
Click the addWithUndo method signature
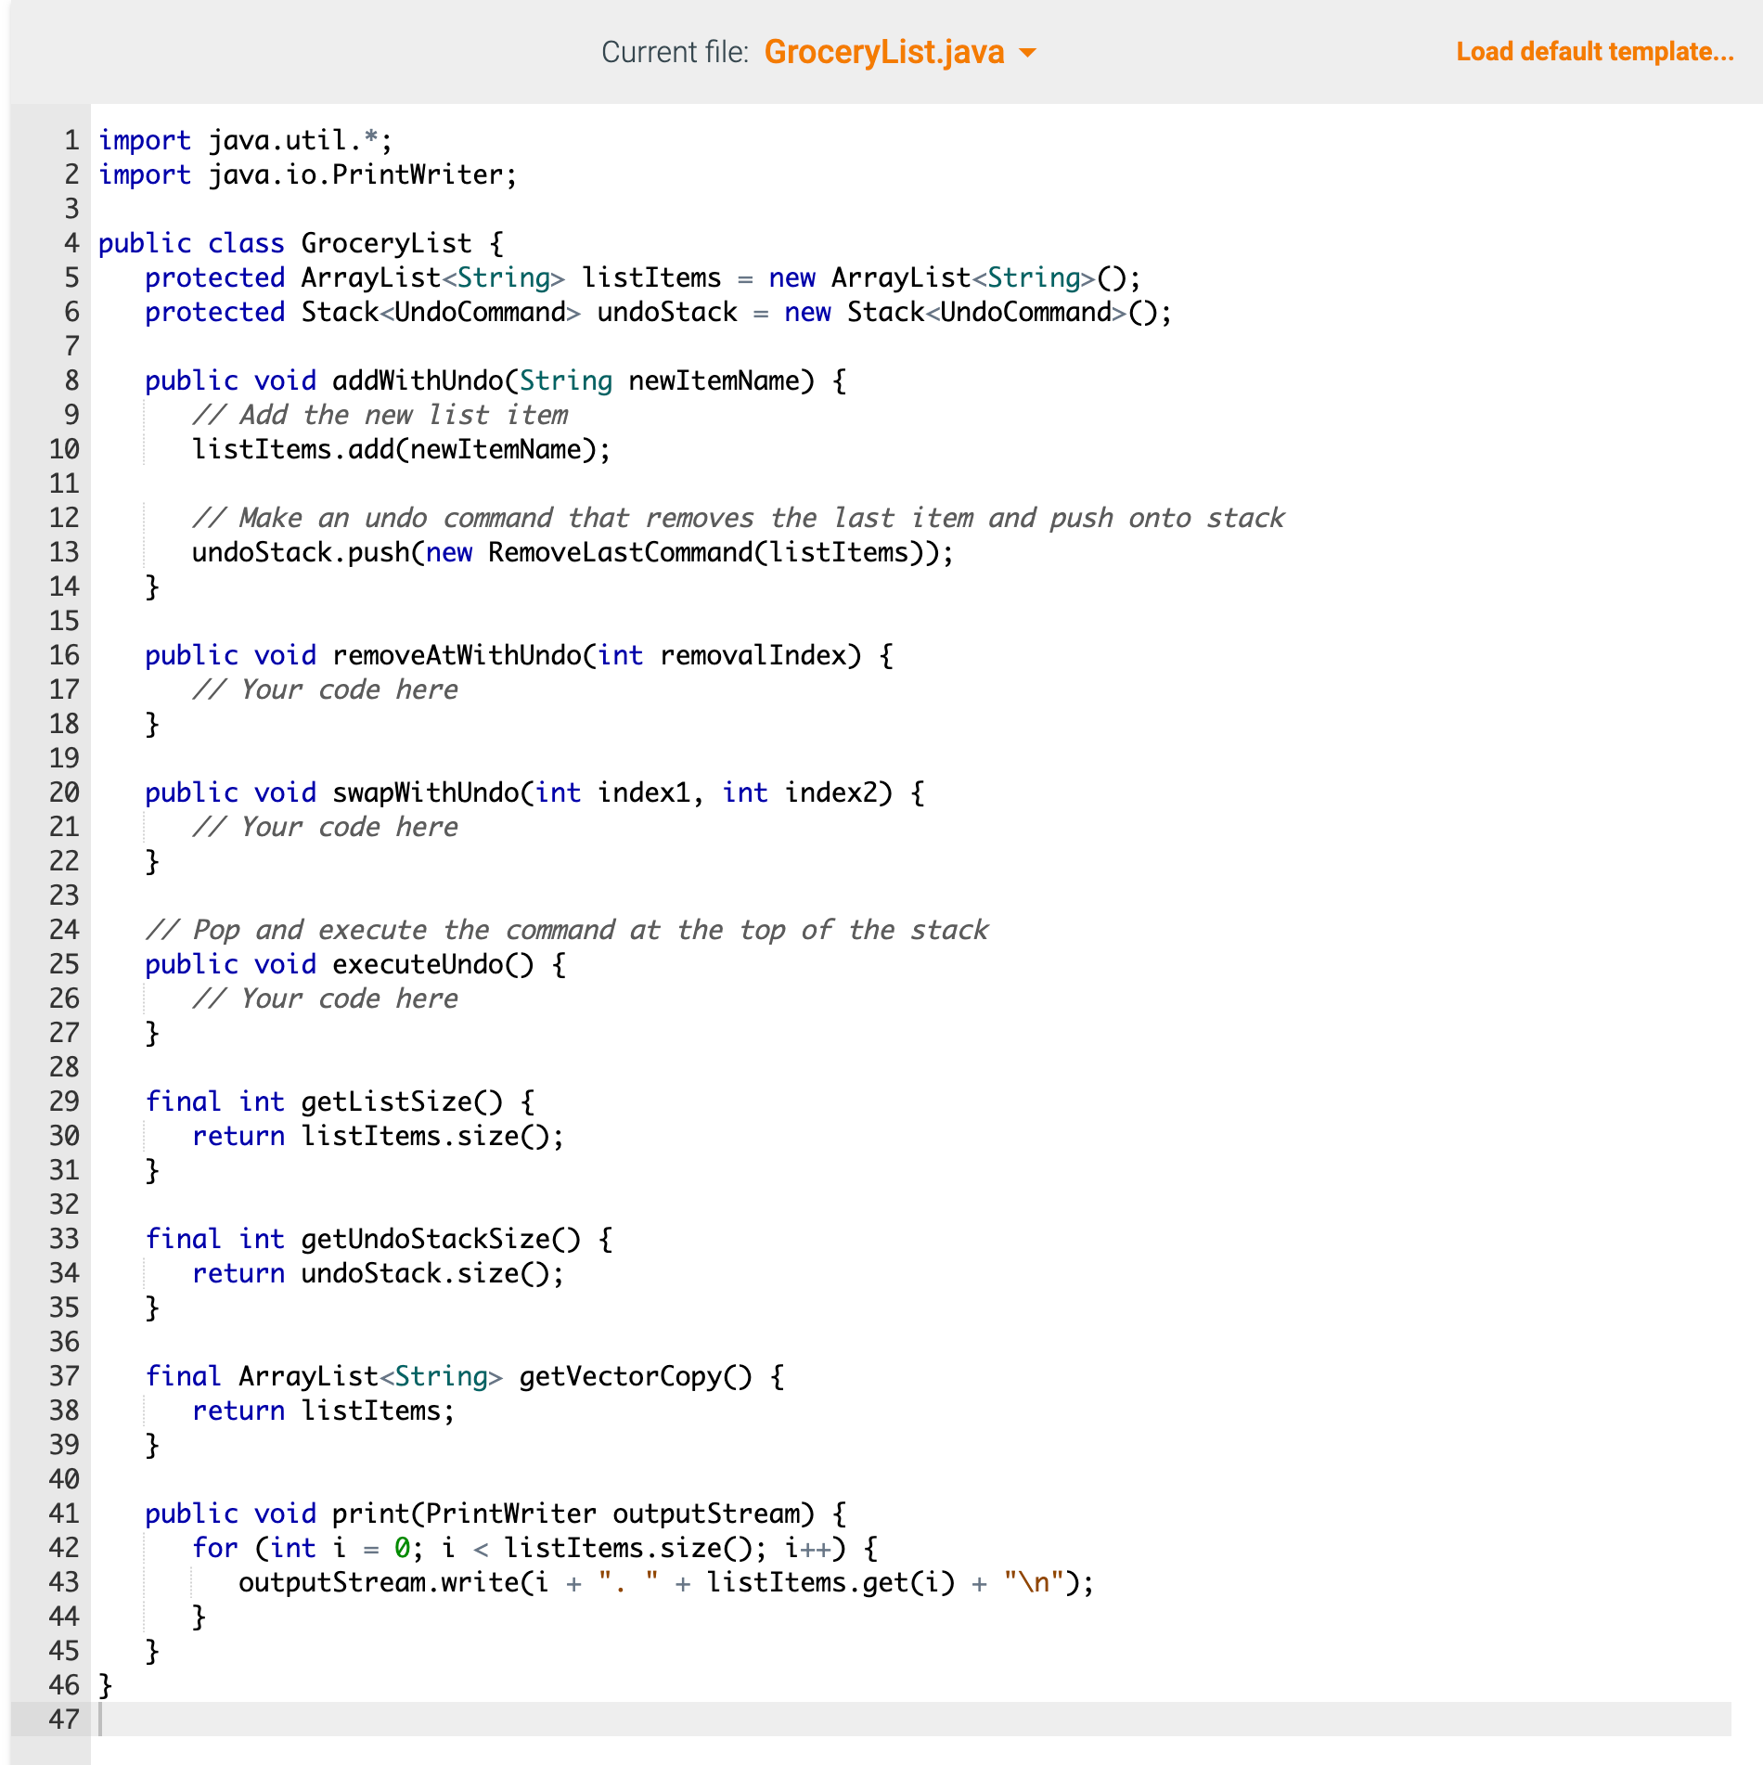point(495,380)
